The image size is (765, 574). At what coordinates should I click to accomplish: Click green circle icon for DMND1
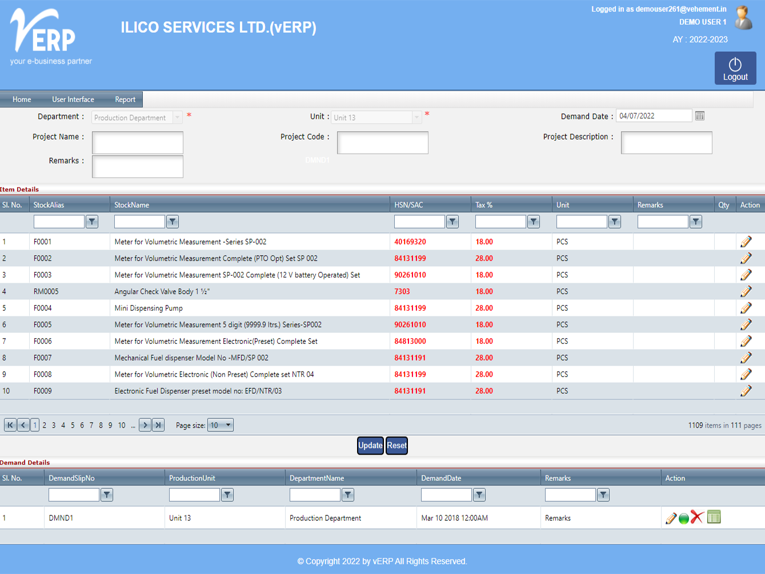(x=684, y=519)
